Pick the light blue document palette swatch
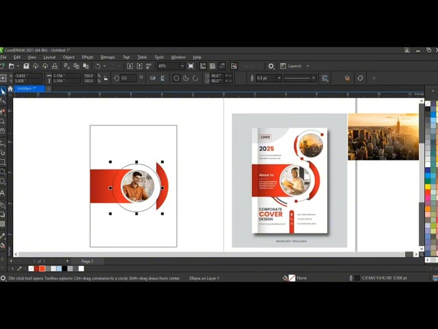The height and width of the screenshot is (329, 438). click(59, 269)
